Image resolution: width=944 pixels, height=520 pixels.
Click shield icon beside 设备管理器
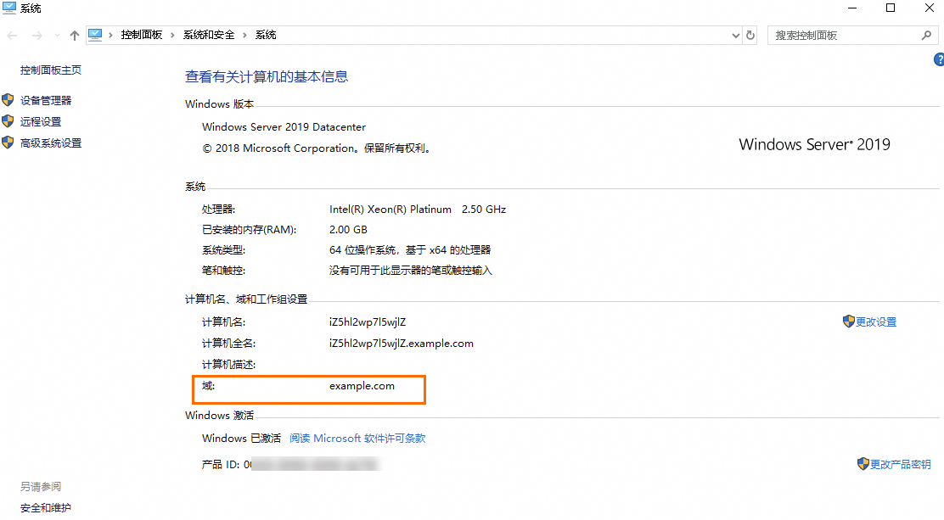[x=8, y=100]
